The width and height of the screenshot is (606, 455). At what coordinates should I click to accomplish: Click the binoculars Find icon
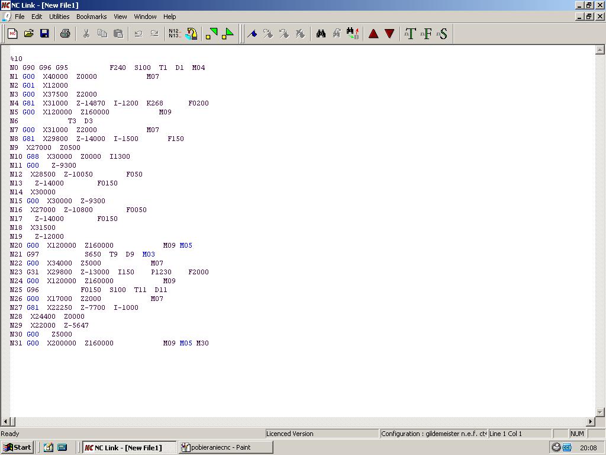(x=321, y=34)
